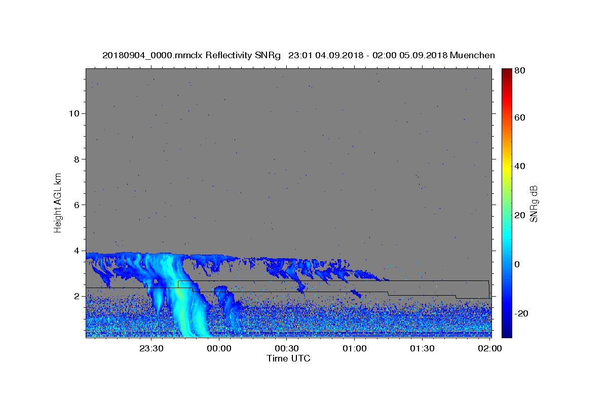608x405 pixels.
Task: Click the colorbar value '20'
Action: pyautogui.click(x=519, y=215)
